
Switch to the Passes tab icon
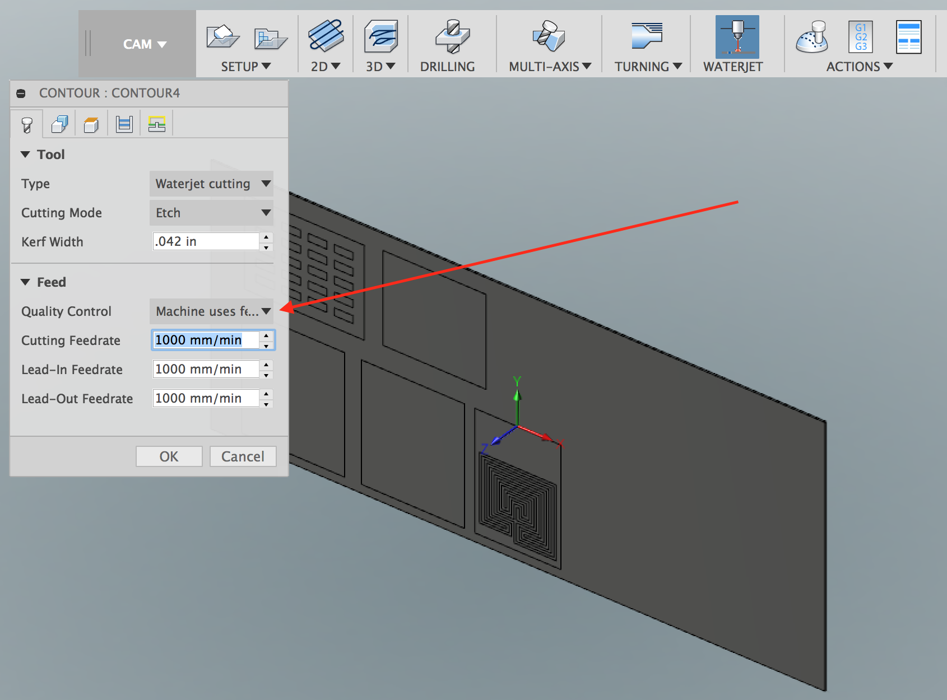pyautogui.click(x=124, y=124)
